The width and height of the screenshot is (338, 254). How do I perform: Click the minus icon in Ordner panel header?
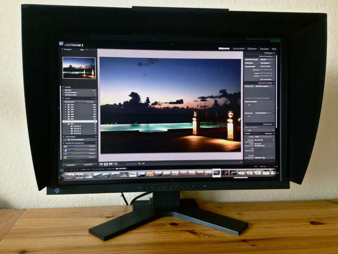coord(93,99)
